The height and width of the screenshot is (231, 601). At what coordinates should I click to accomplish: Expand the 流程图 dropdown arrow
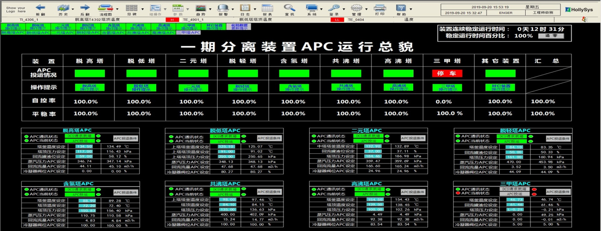117,9
